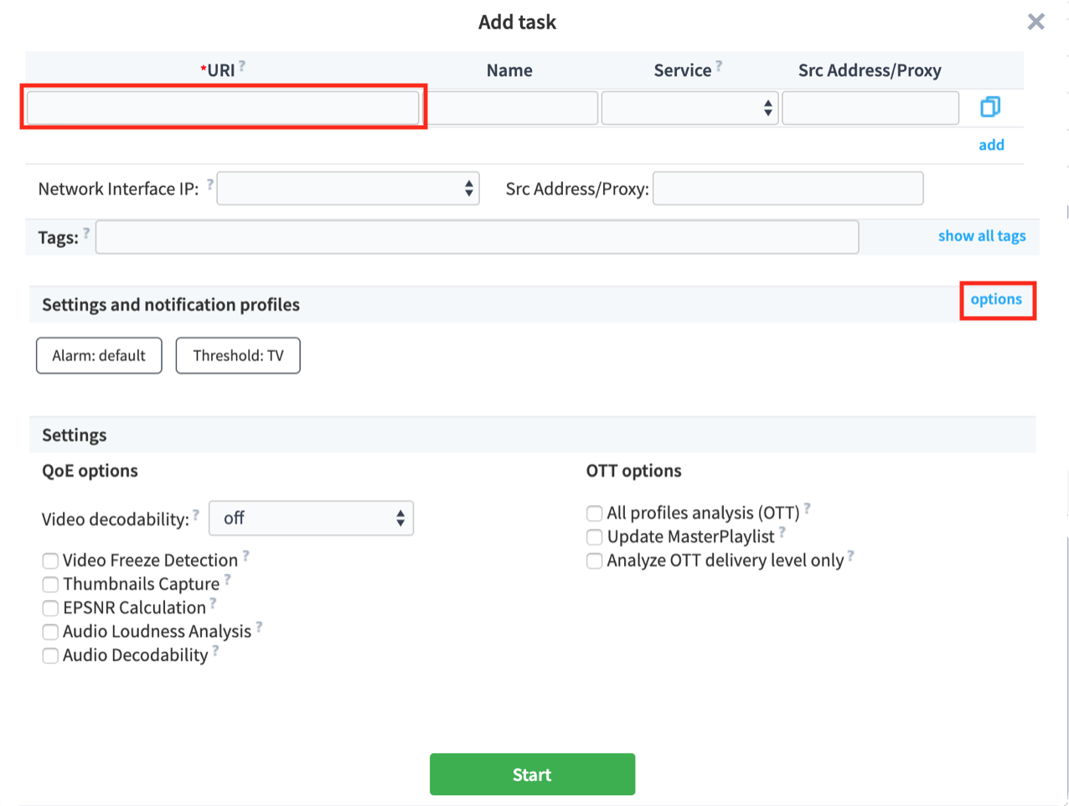Close the Add task dialog
The height and width of the screenshot is (806, 1069).
pos(1035,22)
